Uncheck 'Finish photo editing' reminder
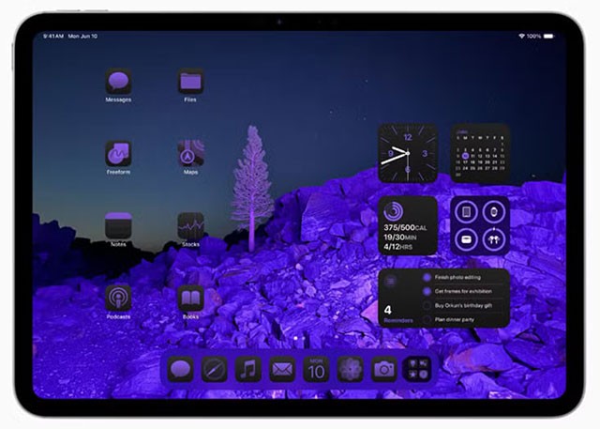600x429 pixels. [x=427, y=278]
